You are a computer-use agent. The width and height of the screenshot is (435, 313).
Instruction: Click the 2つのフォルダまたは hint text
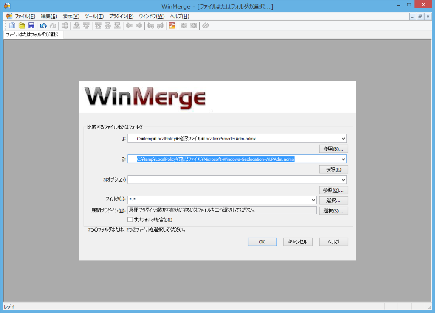click(137, 229)
